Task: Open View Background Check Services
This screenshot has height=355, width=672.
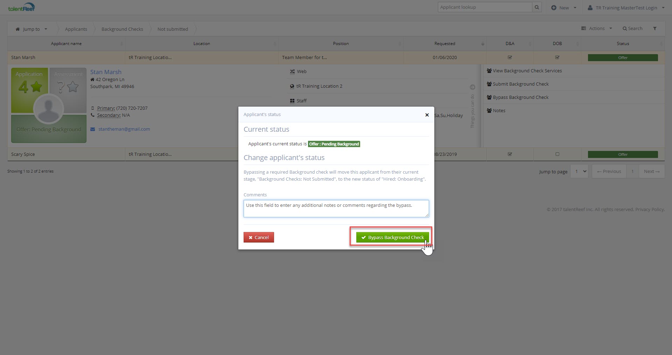Action: click(527, 71)
